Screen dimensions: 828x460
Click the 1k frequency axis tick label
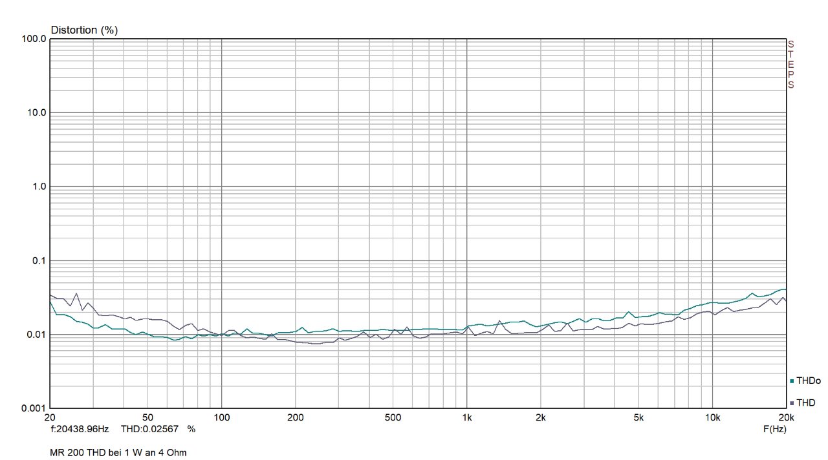pos(466,417)
